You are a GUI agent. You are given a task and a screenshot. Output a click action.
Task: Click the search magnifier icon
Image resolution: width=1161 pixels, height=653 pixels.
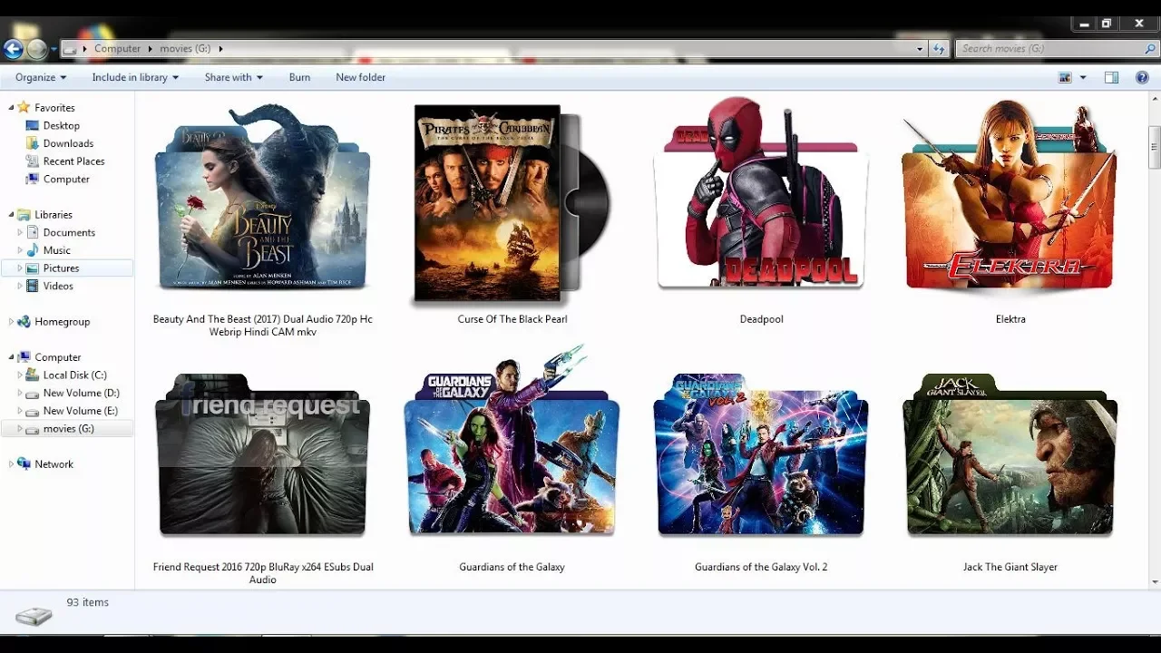pos(1150,49)
